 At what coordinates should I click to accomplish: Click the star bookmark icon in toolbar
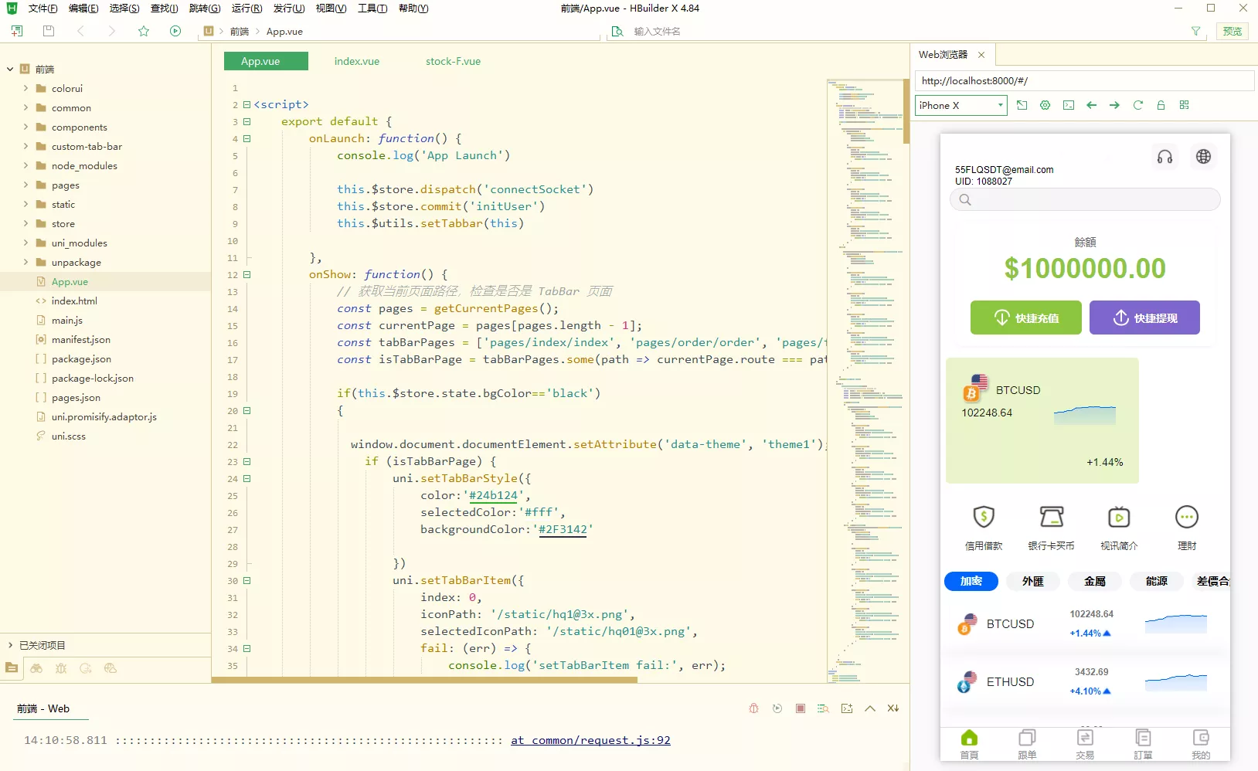tap(144, 31)
